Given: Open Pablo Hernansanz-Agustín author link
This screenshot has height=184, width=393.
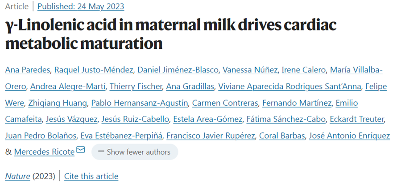Looking at the screenshot, I should 139,103.
